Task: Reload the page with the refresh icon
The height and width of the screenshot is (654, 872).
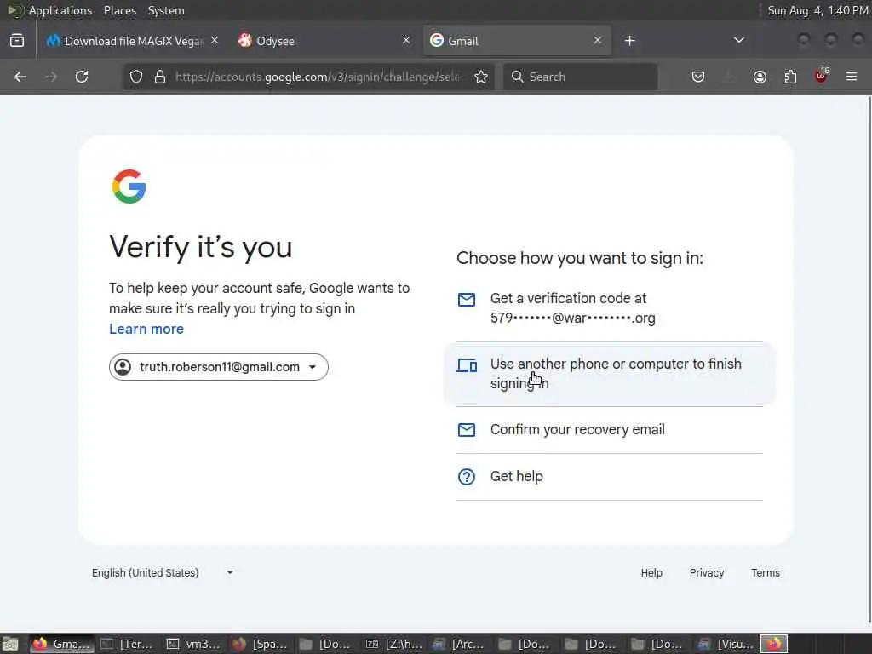Action: point(82,77)
